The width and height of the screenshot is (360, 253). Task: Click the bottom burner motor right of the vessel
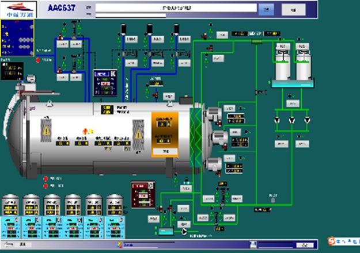tap(213, 164)
